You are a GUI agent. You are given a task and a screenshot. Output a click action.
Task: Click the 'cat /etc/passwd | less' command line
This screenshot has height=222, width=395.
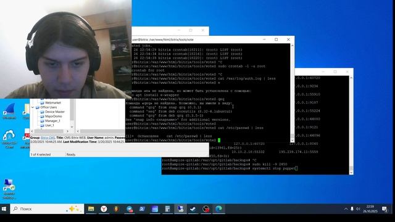click(x=241, y=128)
